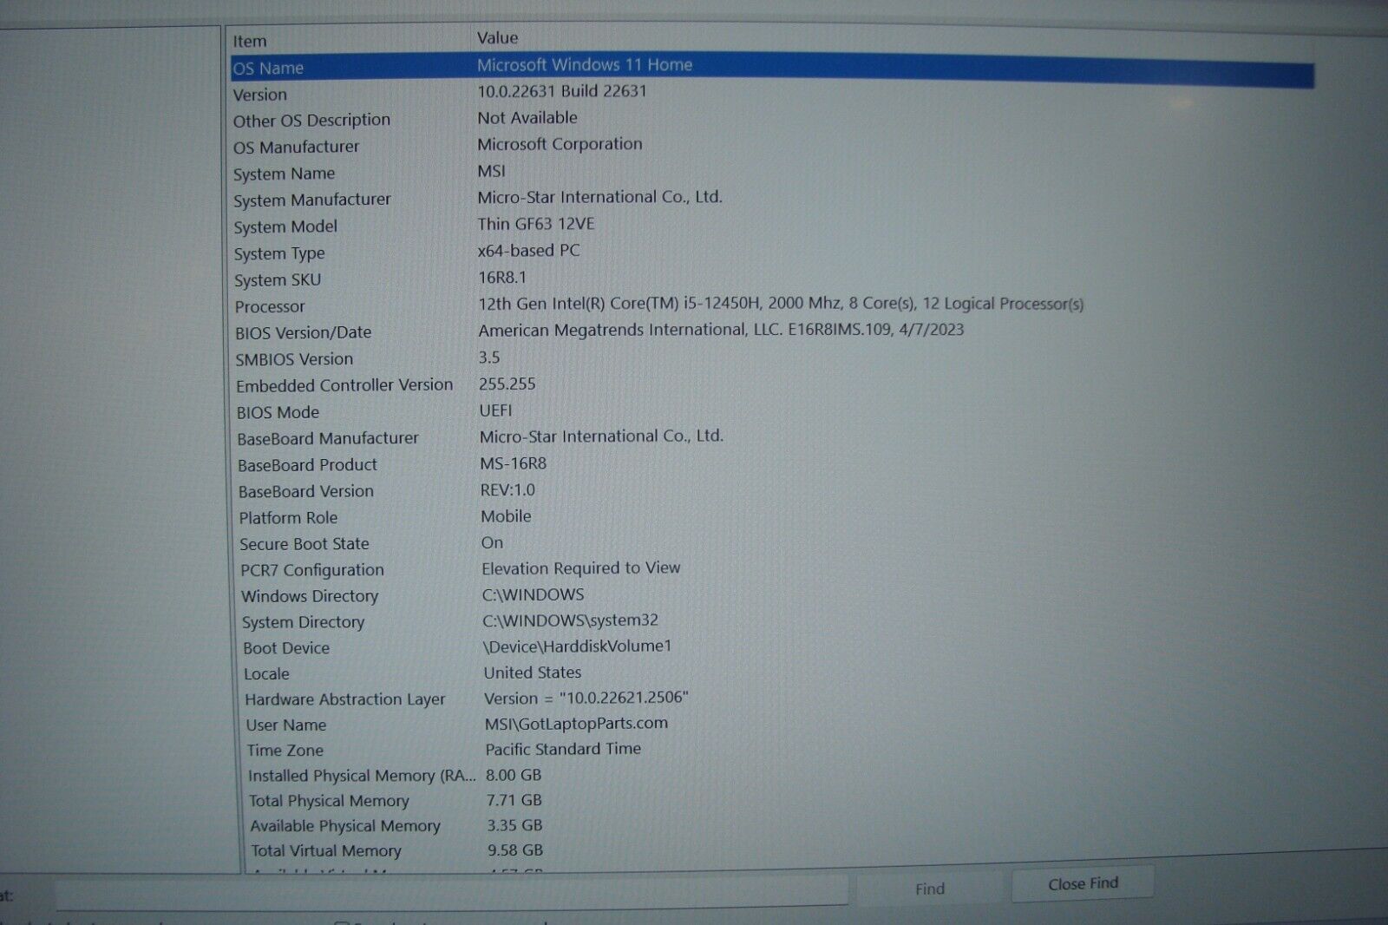Click the Find button
The width and height of the screenshot is (1388, 925).
tap(930, 889)
